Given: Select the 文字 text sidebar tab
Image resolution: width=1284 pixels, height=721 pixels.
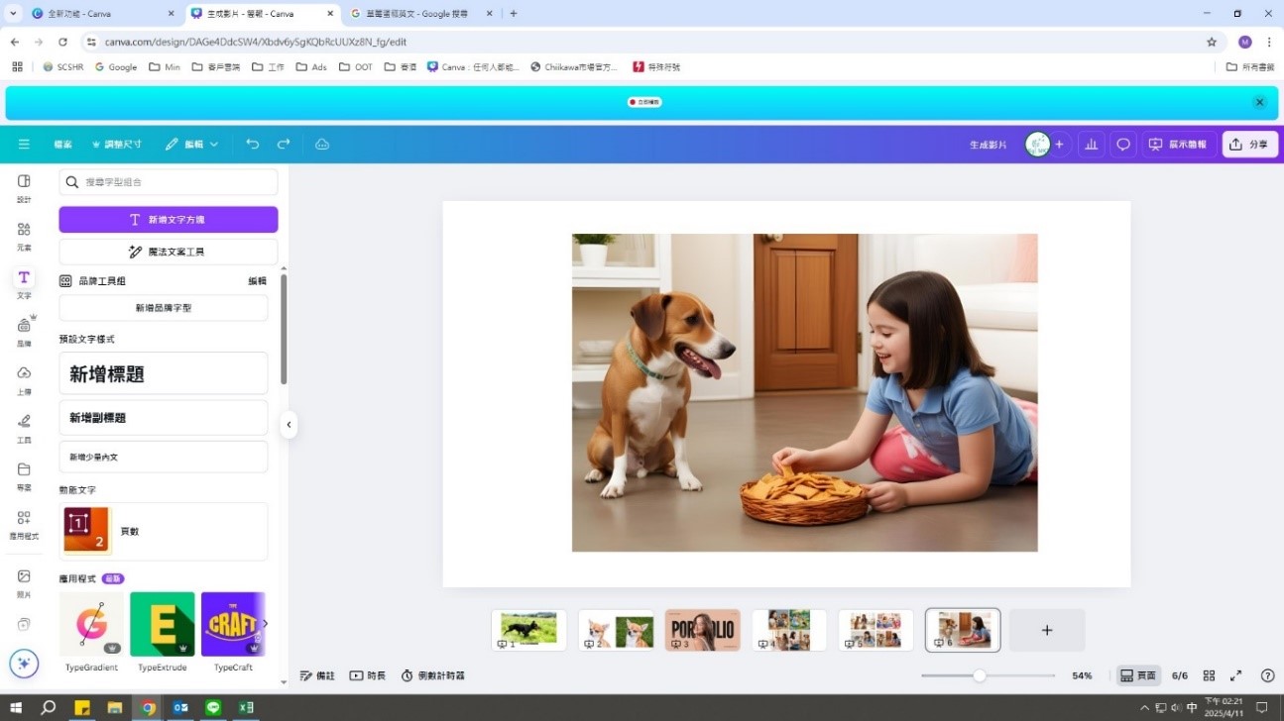Looking at the screenshot, I should 24,284.
